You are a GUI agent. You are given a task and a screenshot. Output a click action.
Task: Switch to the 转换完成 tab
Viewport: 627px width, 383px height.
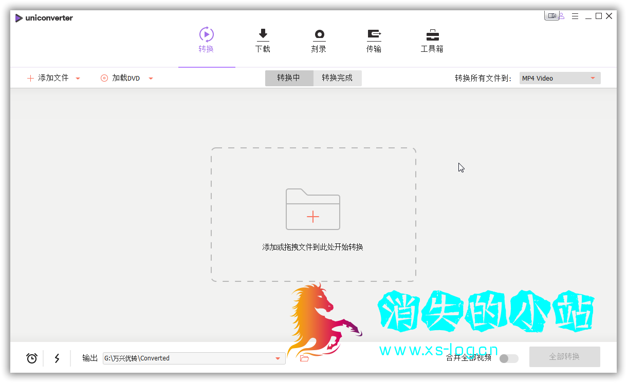pyautogui.click(x=337, y=78)
